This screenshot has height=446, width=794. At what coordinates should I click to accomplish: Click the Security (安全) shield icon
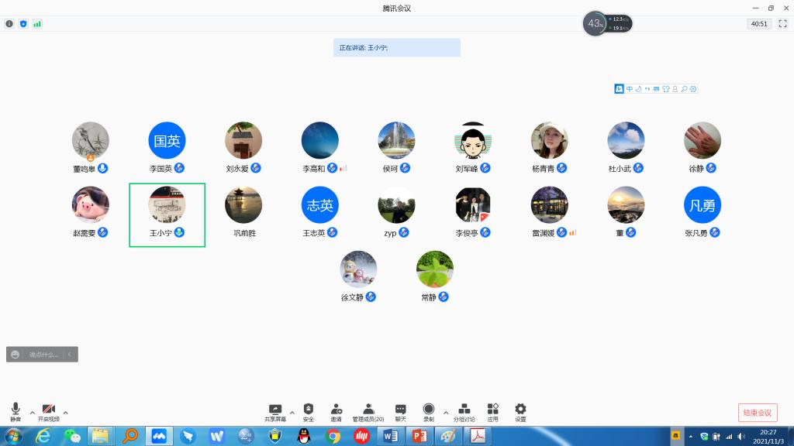[308, 411]
